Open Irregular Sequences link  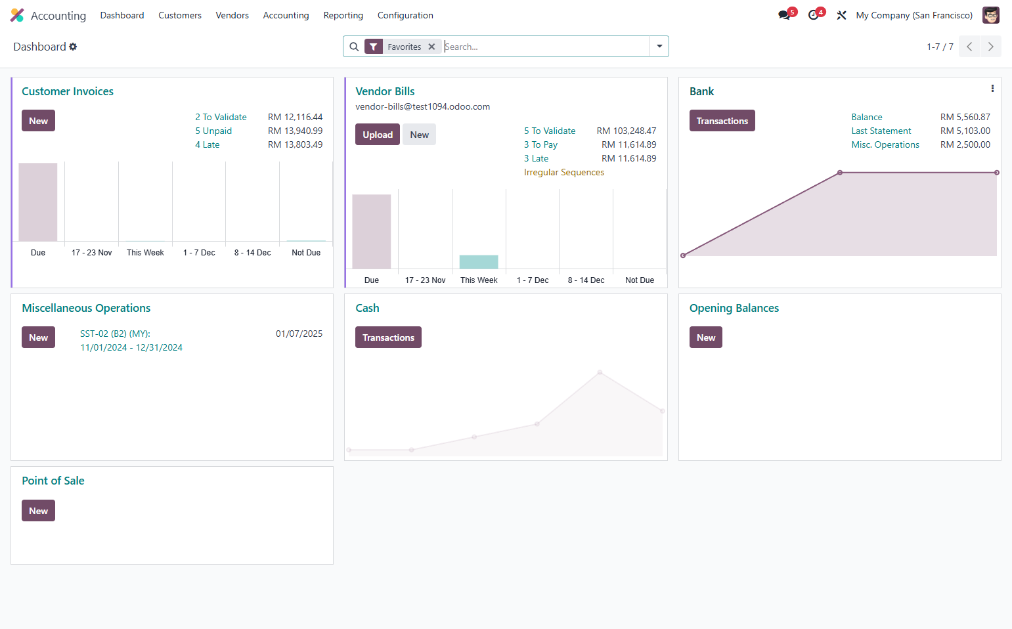click(564, 172)
